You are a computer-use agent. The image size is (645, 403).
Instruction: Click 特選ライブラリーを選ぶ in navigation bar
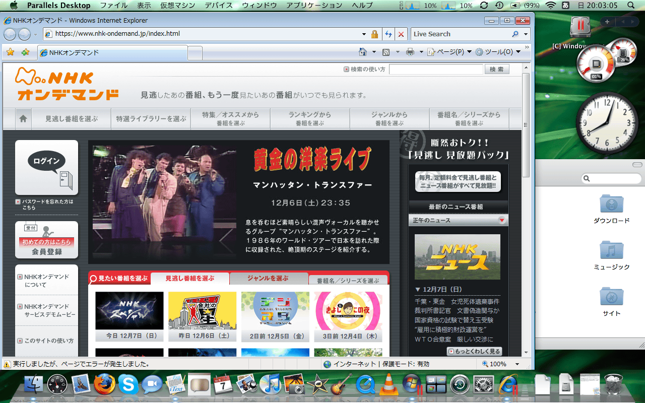pyautogui.click(x=151, y=119)
